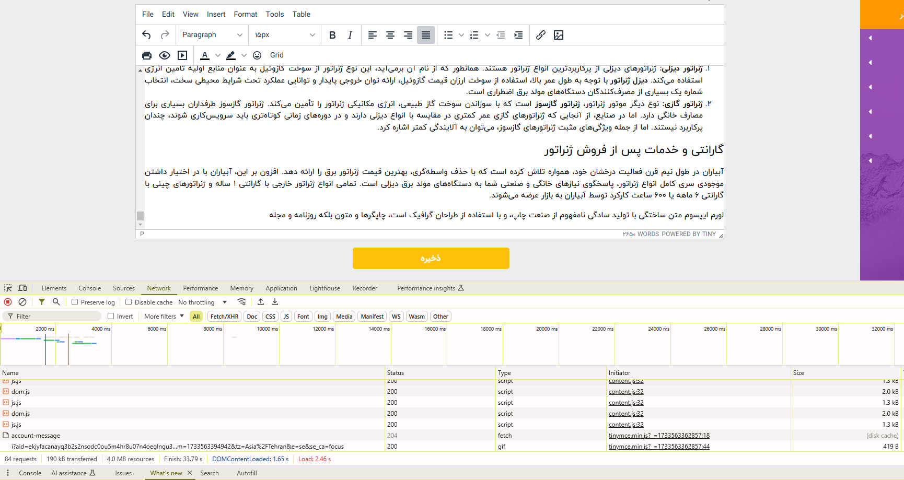Insert a bullet list
904x480 pixels.
448,35
